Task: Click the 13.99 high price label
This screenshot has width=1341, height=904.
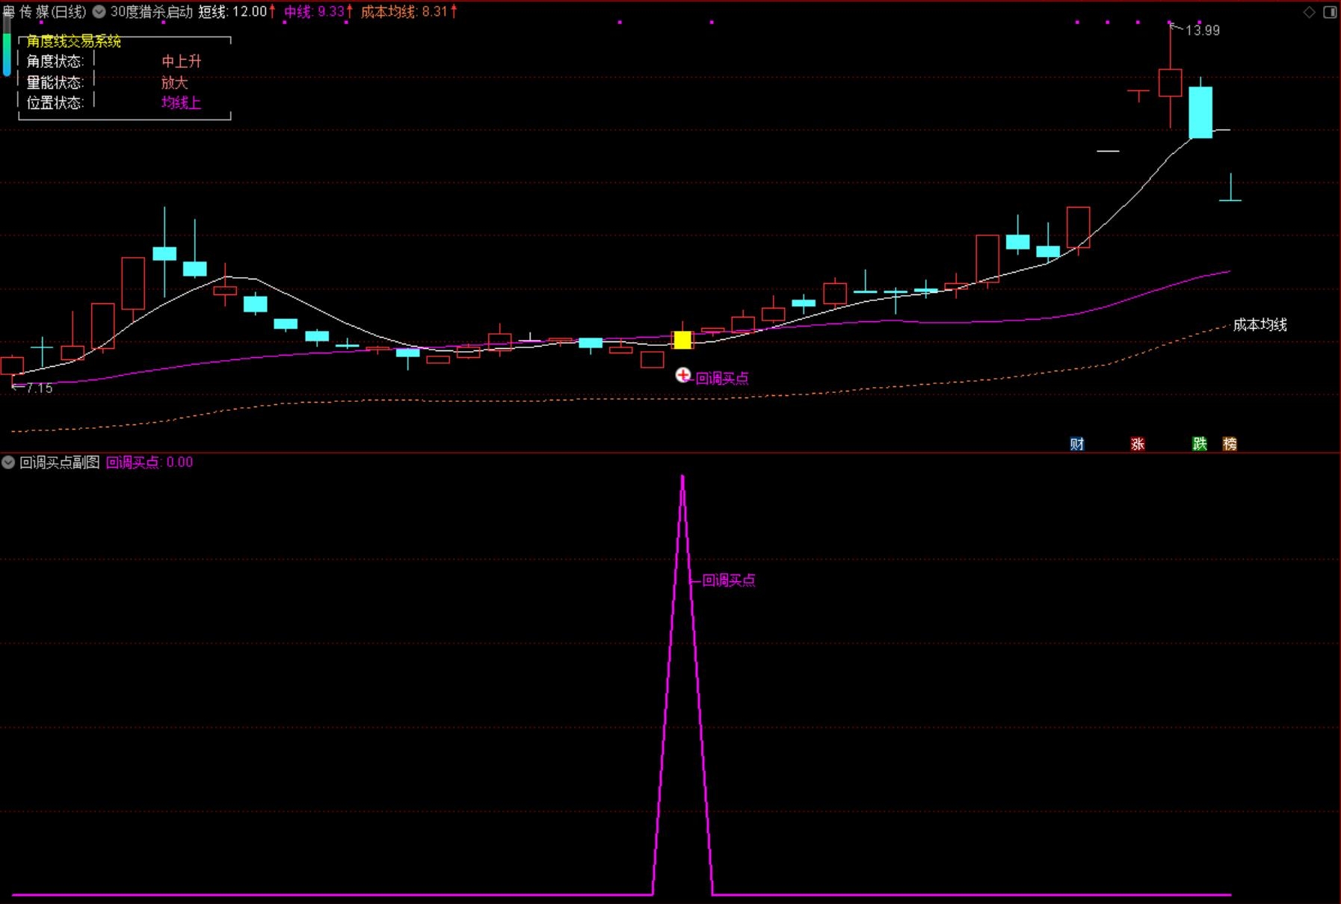Action: tap(1202, 31)
